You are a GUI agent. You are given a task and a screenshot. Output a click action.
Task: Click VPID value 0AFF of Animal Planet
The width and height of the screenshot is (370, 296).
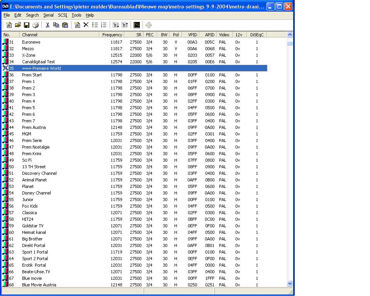point(192,180)
